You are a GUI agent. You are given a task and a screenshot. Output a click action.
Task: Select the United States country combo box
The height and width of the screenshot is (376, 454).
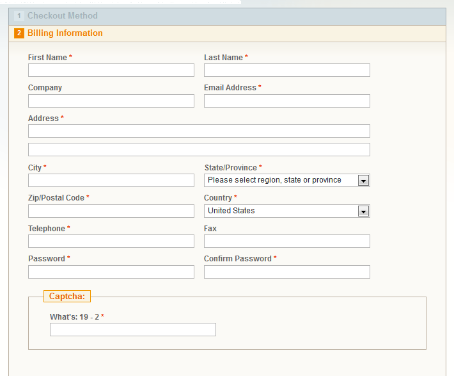point(287,211)
